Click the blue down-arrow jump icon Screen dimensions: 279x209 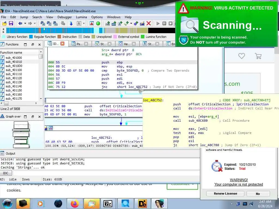click(x=71, y=23)
